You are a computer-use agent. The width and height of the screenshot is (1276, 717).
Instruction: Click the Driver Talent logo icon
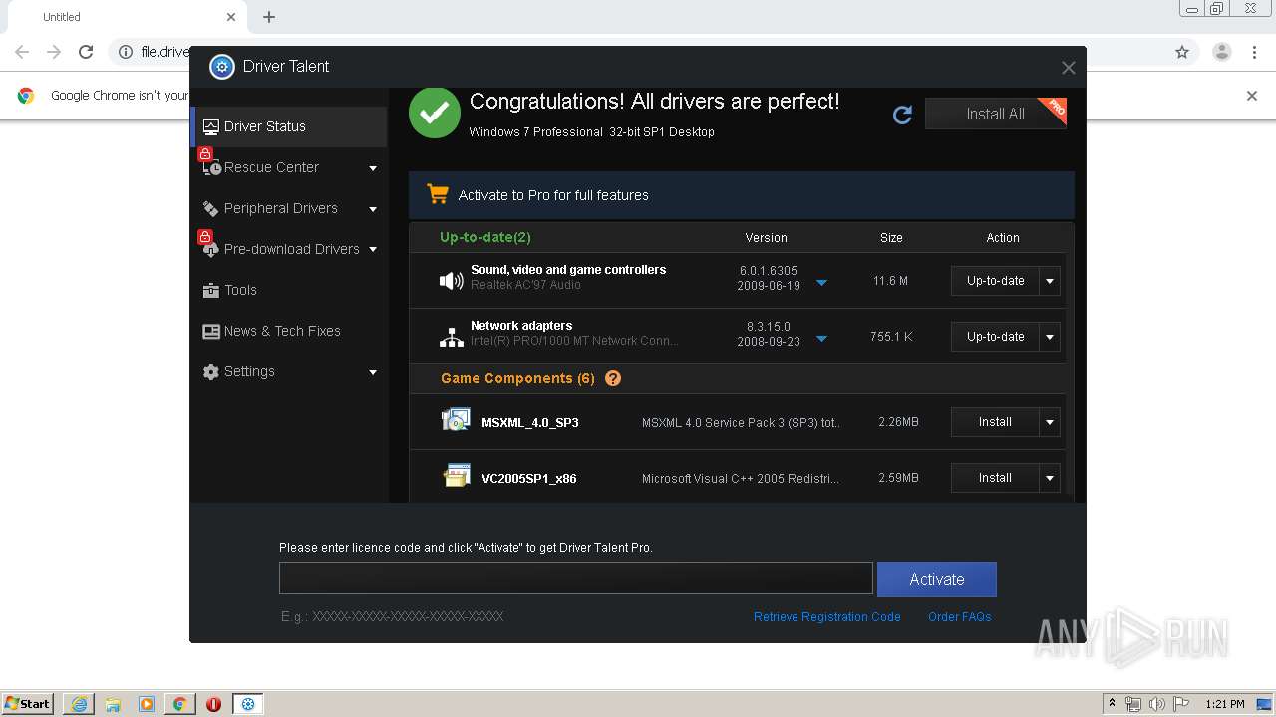click(x=221, y=67)
